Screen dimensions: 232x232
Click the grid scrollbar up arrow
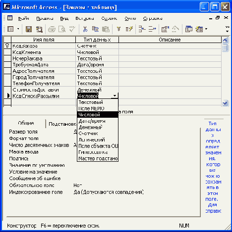pyautogui.click(x=226, y=40)
